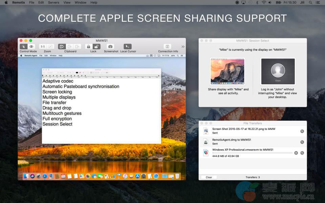Image resolution: width=325 pixels, height=203 pixels.
Task: Open the Remotix application menu
Action: (18, 2)
